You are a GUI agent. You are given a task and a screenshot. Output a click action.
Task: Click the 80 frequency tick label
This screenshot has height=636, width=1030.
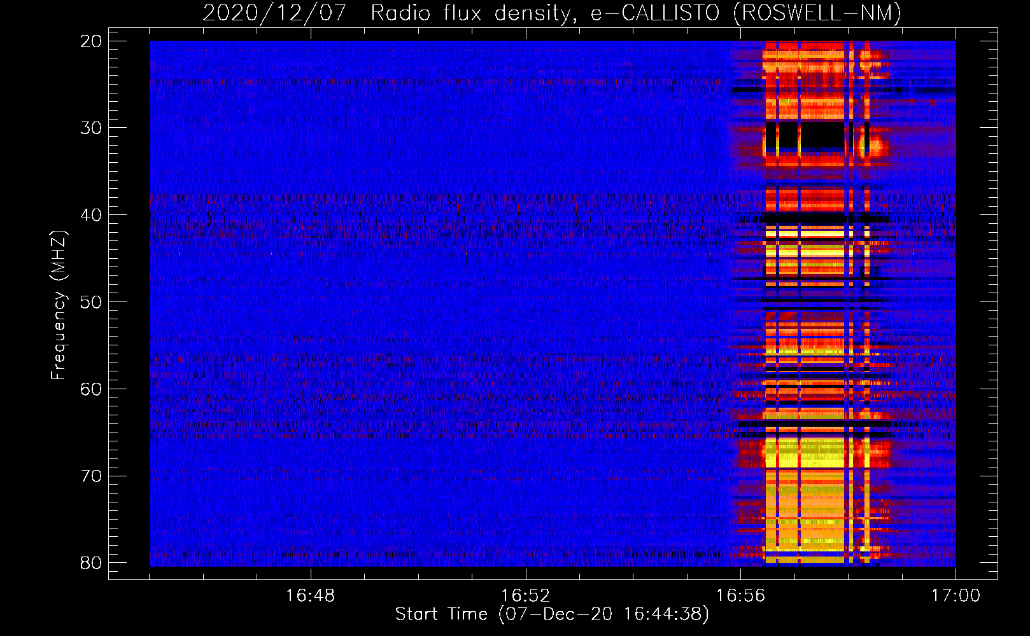tap(91, 563)
